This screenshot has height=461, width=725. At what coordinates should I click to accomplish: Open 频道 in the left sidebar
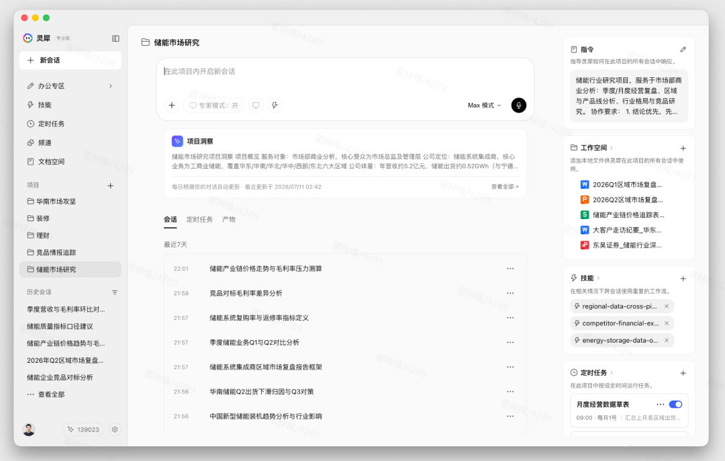coord(70,142)
